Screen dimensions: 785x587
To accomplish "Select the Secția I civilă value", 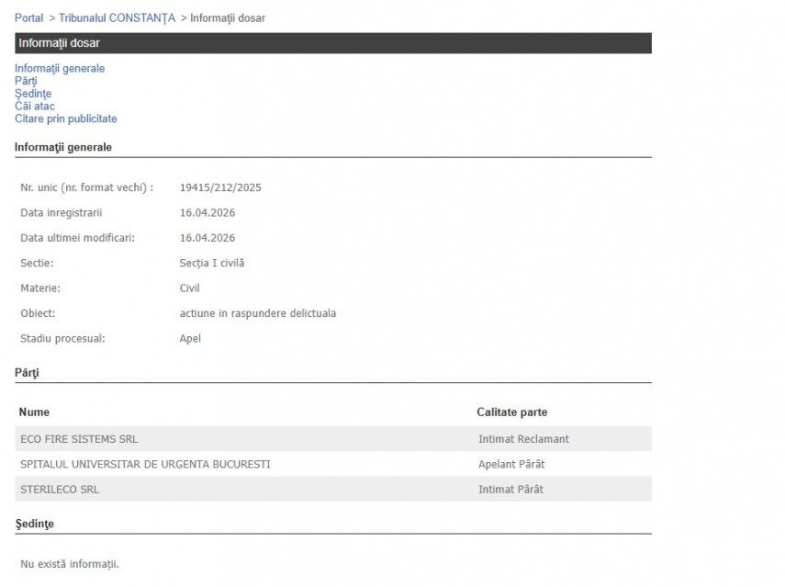I will pos(212,264).
